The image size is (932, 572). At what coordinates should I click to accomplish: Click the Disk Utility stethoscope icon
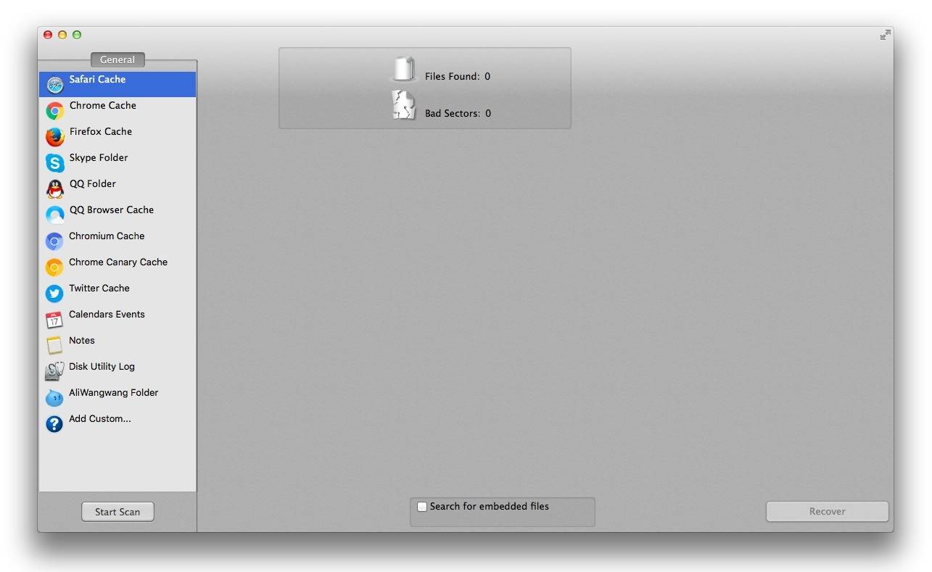54,372
